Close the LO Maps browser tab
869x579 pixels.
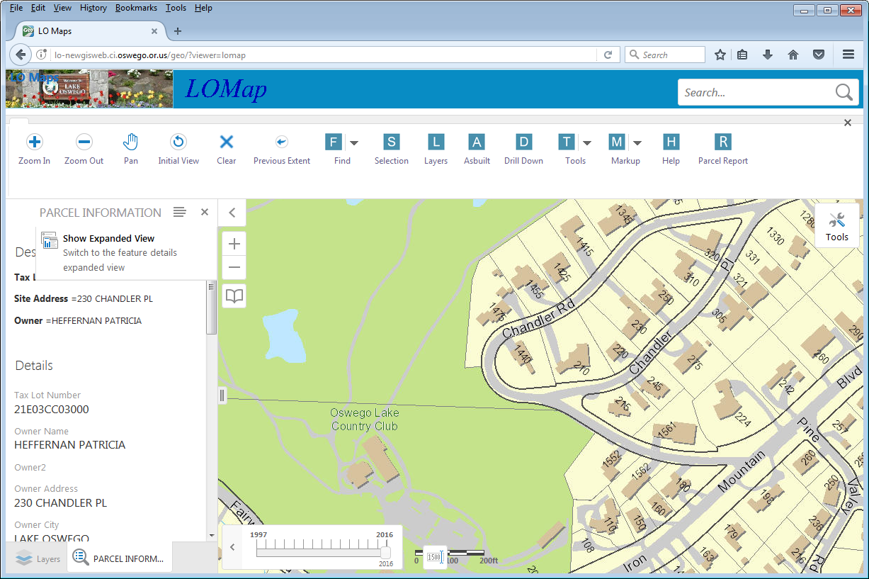155,31
